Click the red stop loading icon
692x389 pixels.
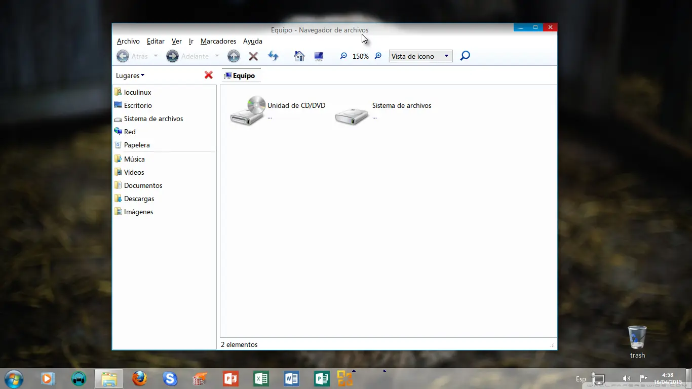[253, 56]
